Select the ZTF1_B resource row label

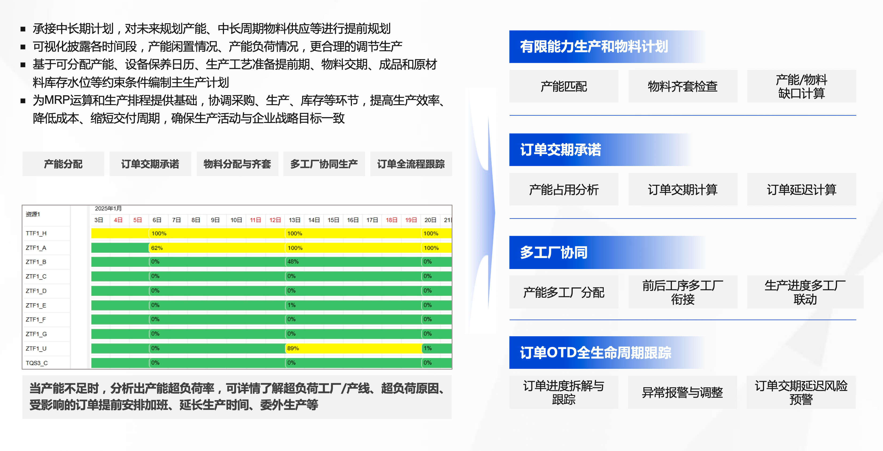click(x=36, y=262)
